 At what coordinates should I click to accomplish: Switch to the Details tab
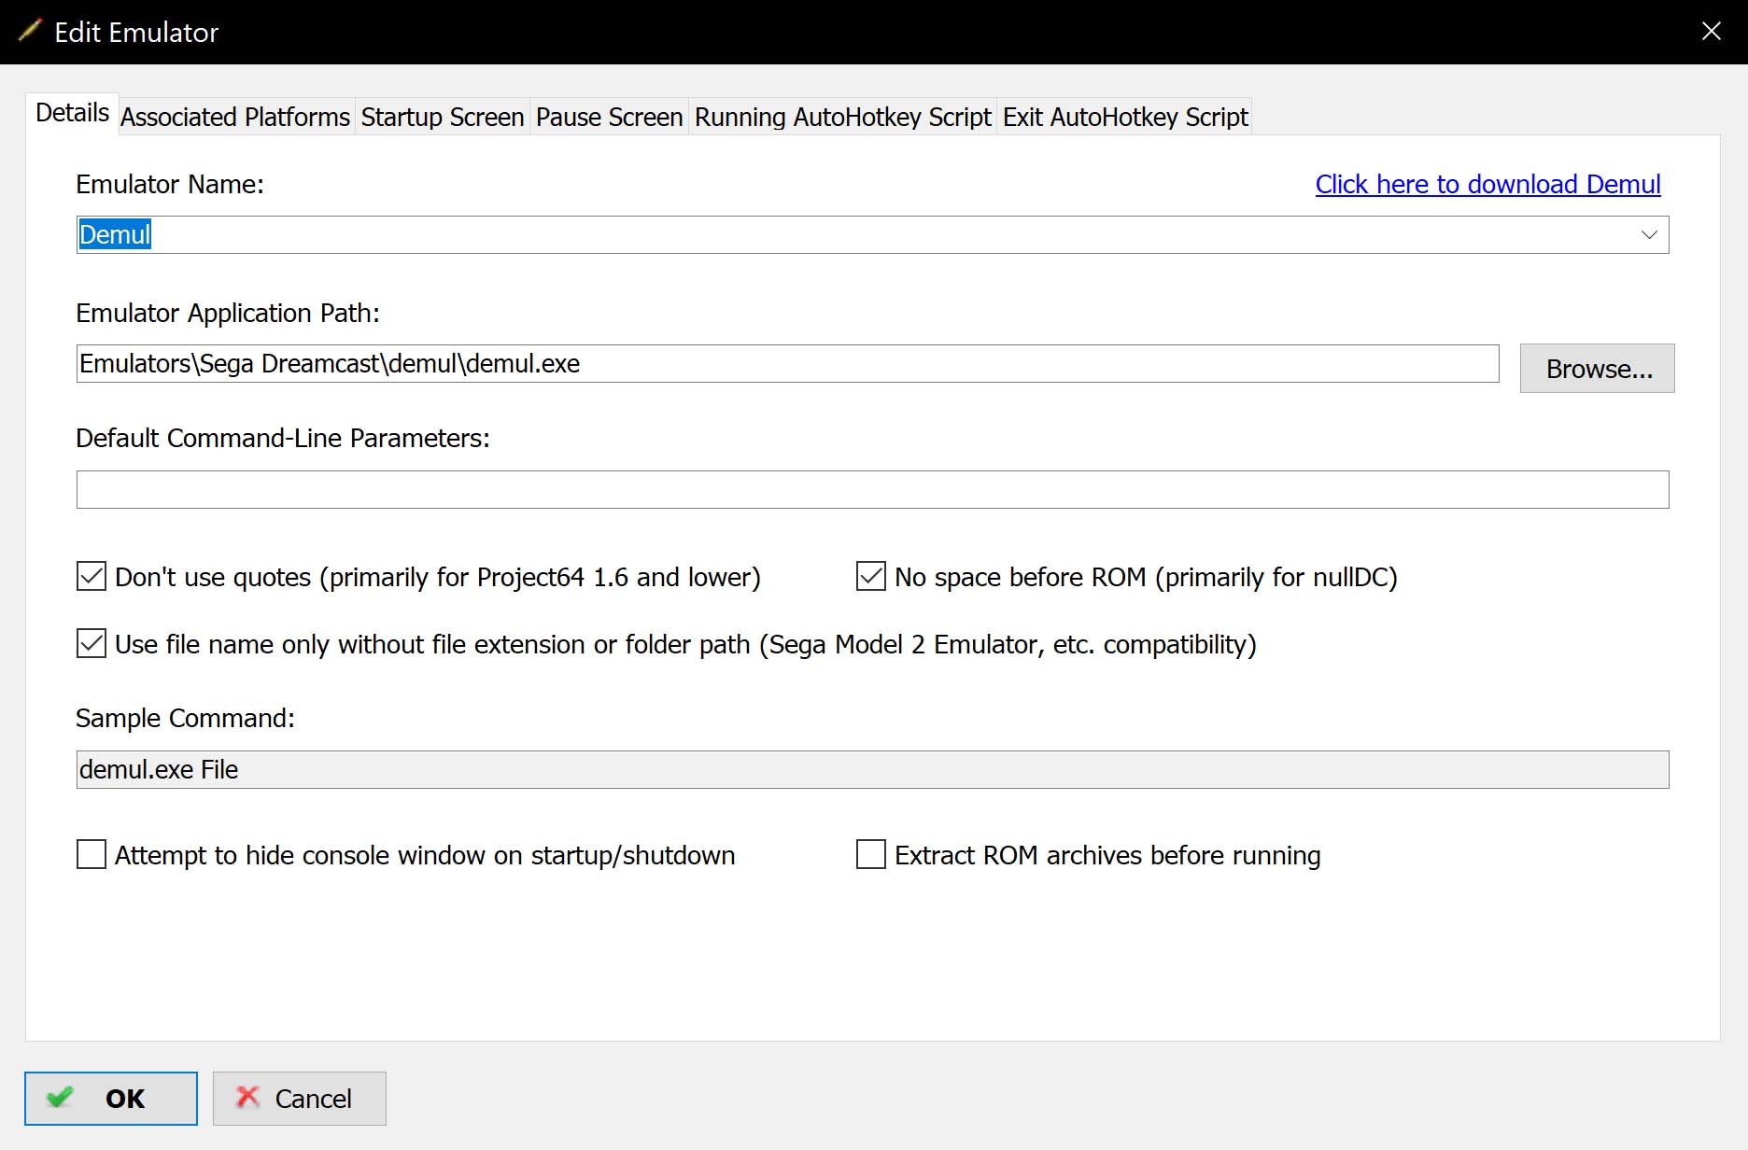pyautogui.click(x=72, y=114)
